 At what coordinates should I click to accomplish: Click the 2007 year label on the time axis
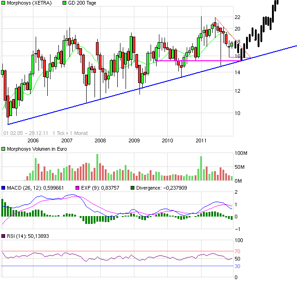67,140
